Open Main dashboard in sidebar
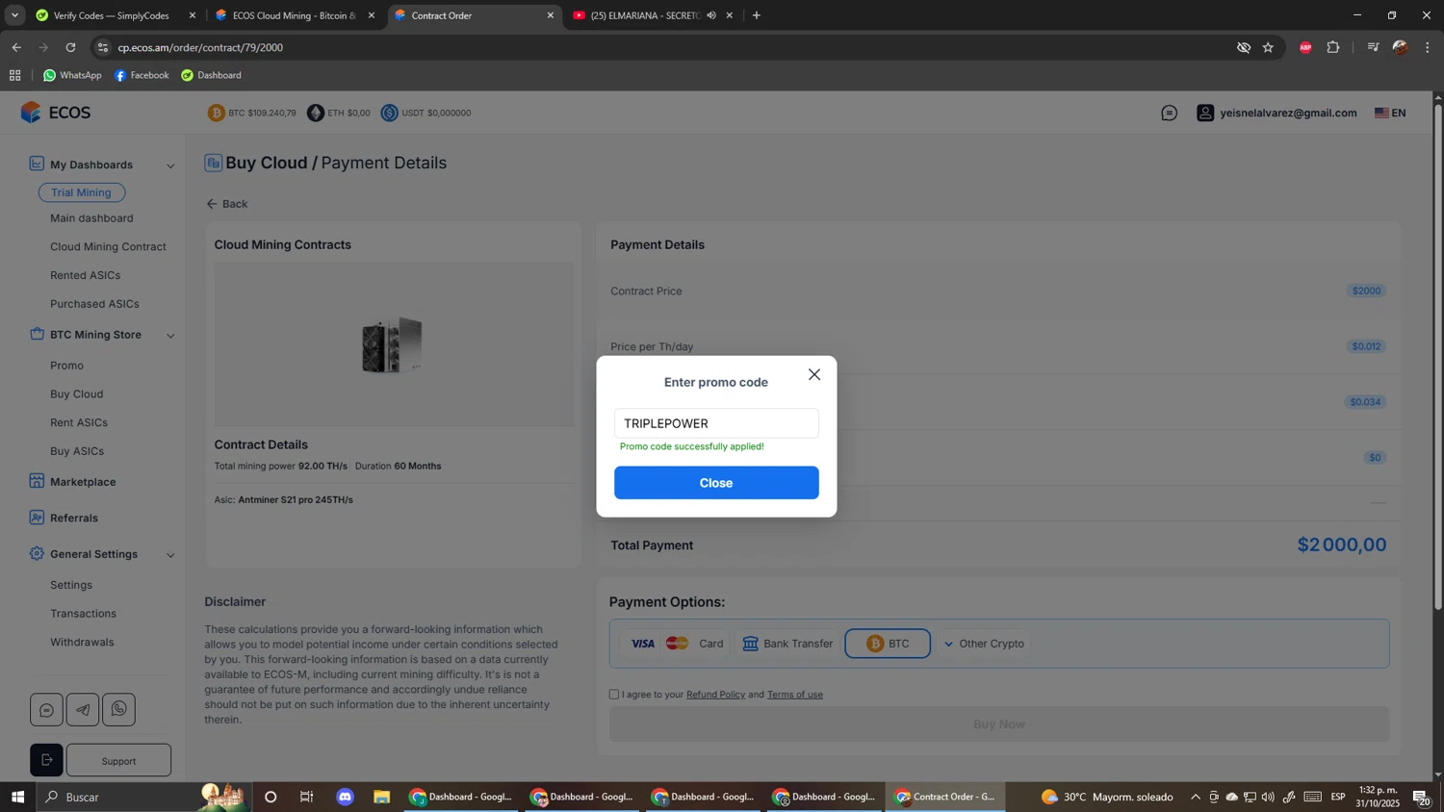Image resolution: width=1444 pixels, height=812 pixels. point(91,218)
